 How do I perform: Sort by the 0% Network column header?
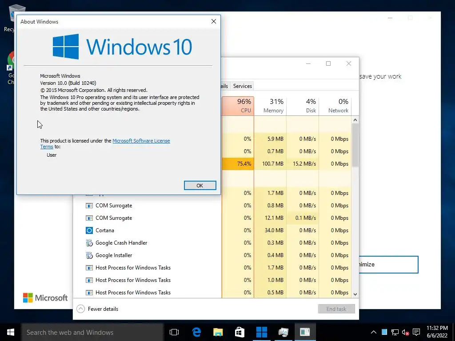(x=335, y=106)
